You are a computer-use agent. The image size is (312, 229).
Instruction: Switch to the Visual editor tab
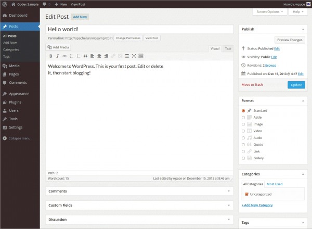point(215,48)
